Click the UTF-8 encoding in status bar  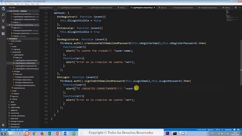tap(218, 130)
